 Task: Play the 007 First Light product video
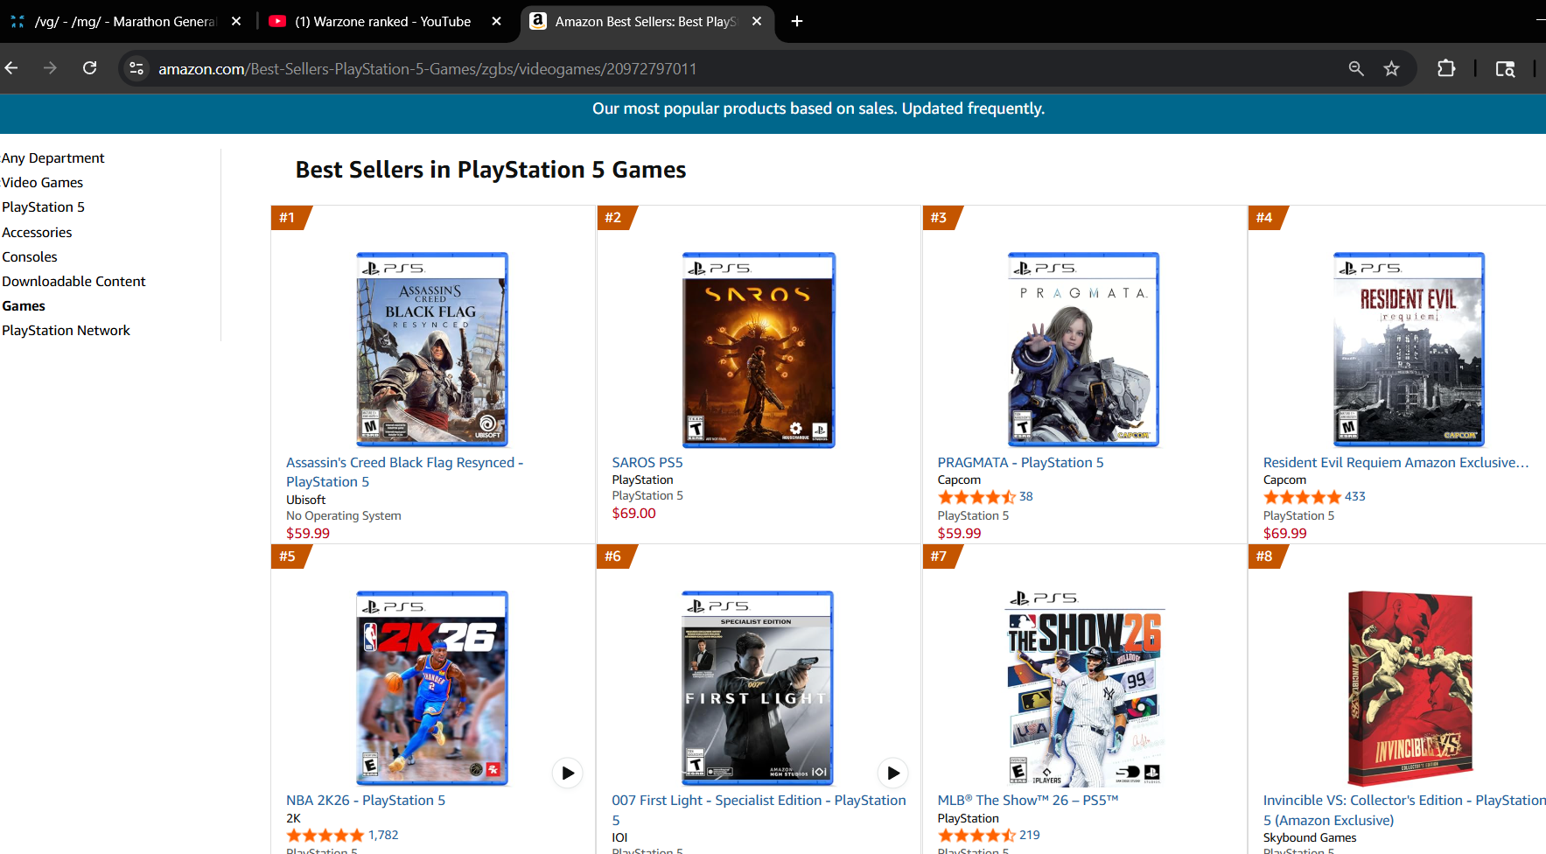pos(893,773)
